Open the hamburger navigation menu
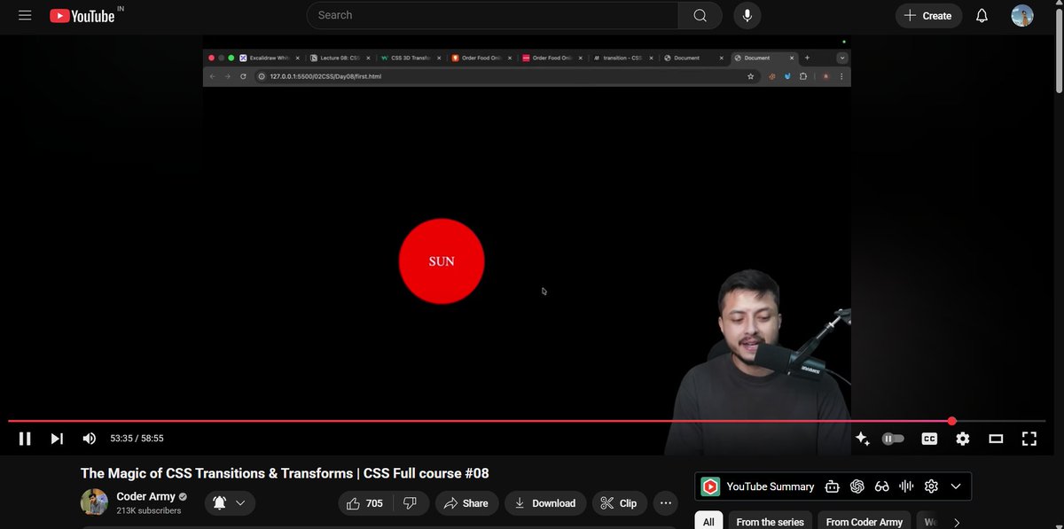This screenshot has width=1064, height=529. pyautogui.click(x=25, y=15)
